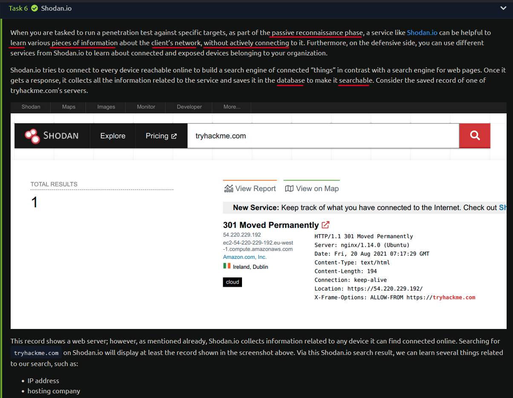The height and width of the screenshot is (398, 513).
Task: Click Ireland, Dublin location text
Action: (x=251, y=267)
